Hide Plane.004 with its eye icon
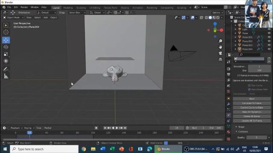Screen dimensions: 273x153 [269, 49]
